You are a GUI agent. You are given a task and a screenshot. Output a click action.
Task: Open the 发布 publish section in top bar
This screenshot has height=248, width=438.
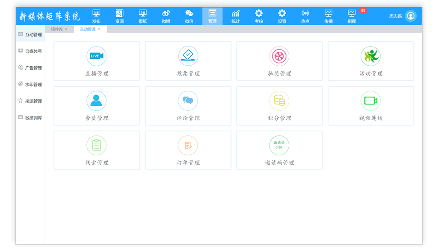(96, 17)
